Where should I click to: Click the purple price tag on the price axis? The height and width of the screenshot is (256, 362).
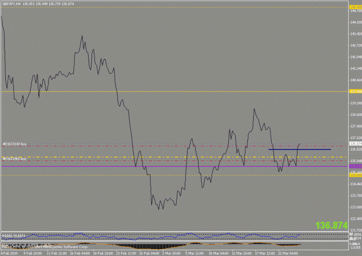356,166
